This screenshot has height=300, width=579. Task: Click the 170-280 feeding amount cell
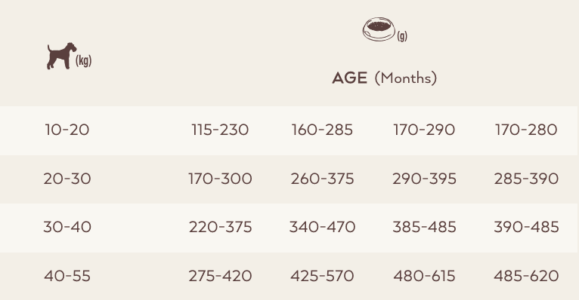click(526, 130)
